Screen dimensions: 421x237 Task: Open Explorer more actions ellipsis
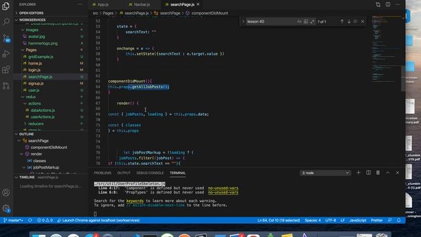coord(80,5)
